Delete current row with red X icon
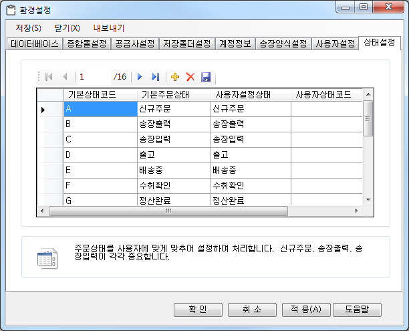This screenshot has height=331, width=409. click(190, 77)
